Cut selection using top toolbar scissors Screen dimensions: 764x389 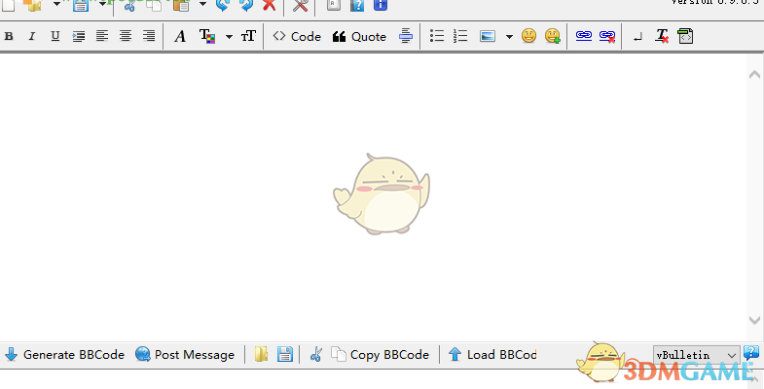click(x=129, y=6)
